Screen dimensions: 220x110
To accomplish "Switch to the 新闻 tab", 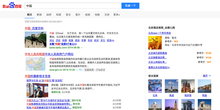I will pyautogui.click(x=39, y=15).
